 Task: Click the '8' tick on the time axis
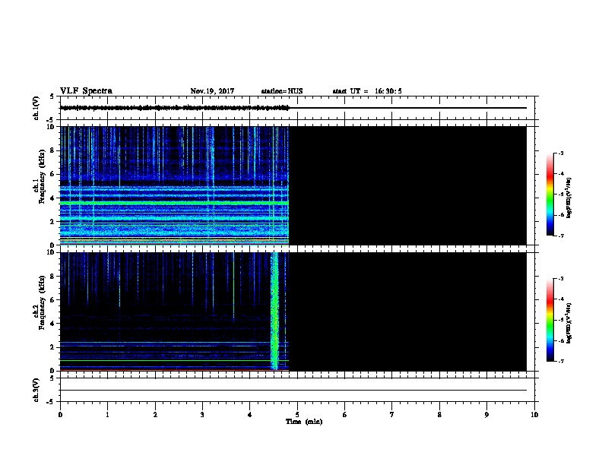pos(439,414)
